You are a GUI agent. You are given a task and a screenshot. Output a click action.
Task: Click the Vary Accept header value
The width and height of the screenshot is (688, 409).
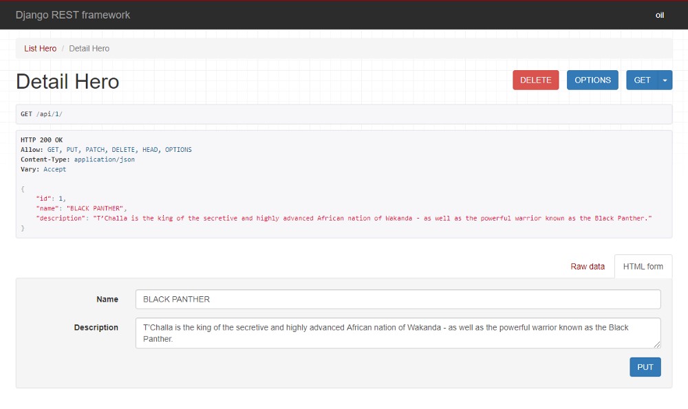click(55, 169)
